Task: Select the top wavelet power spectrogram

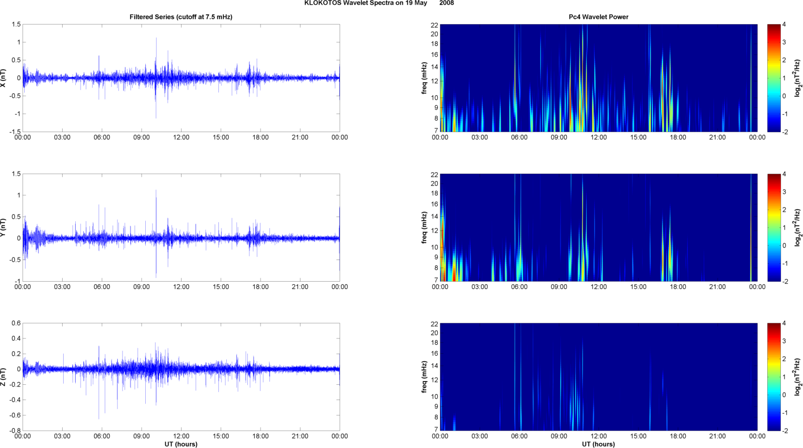Action: pos(598,78)
